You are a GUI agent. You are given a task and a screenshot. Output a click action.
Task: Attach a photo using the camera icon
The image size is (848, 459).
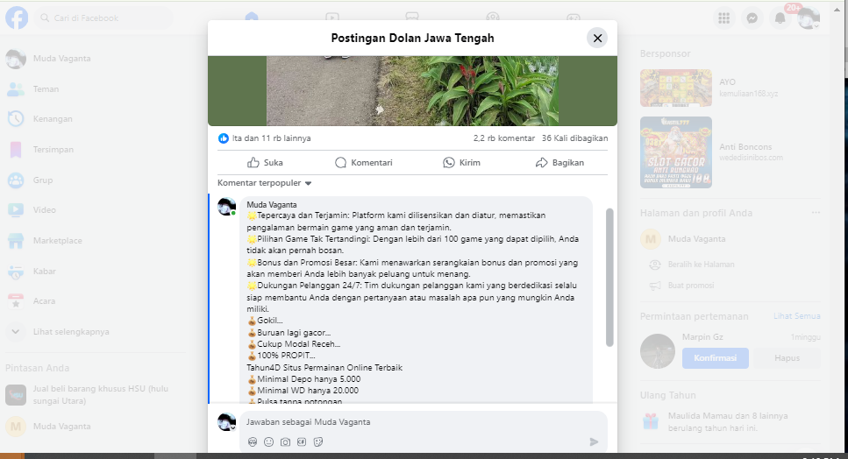pos(285,442)
